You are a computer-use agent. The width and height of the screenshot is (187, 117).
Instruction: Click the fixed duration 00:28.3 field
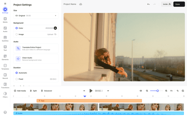[53, 79]
